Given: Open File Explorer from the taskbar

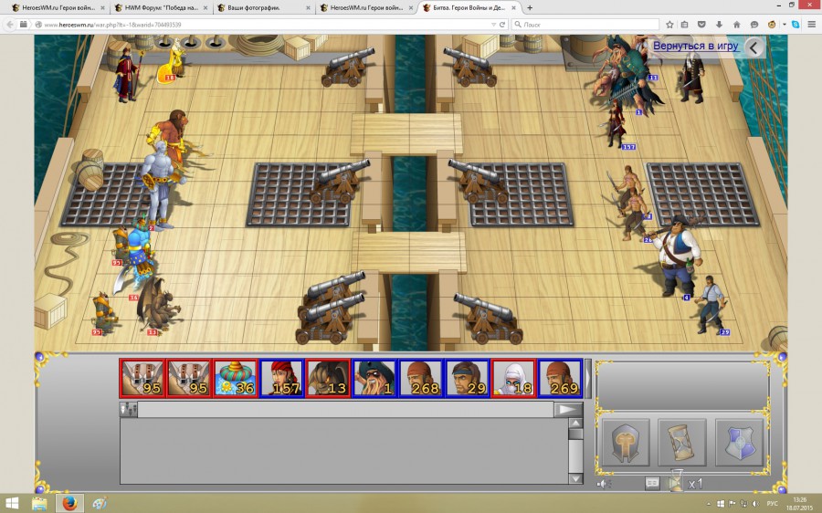Looking at the screenshot, I should (39, 504).
